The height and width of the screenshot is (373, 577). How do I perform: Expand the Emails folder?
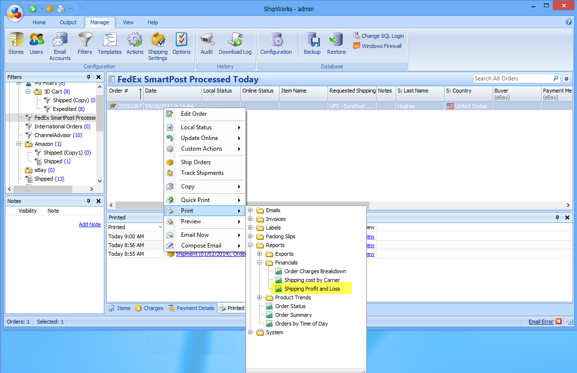click(250, 210)
